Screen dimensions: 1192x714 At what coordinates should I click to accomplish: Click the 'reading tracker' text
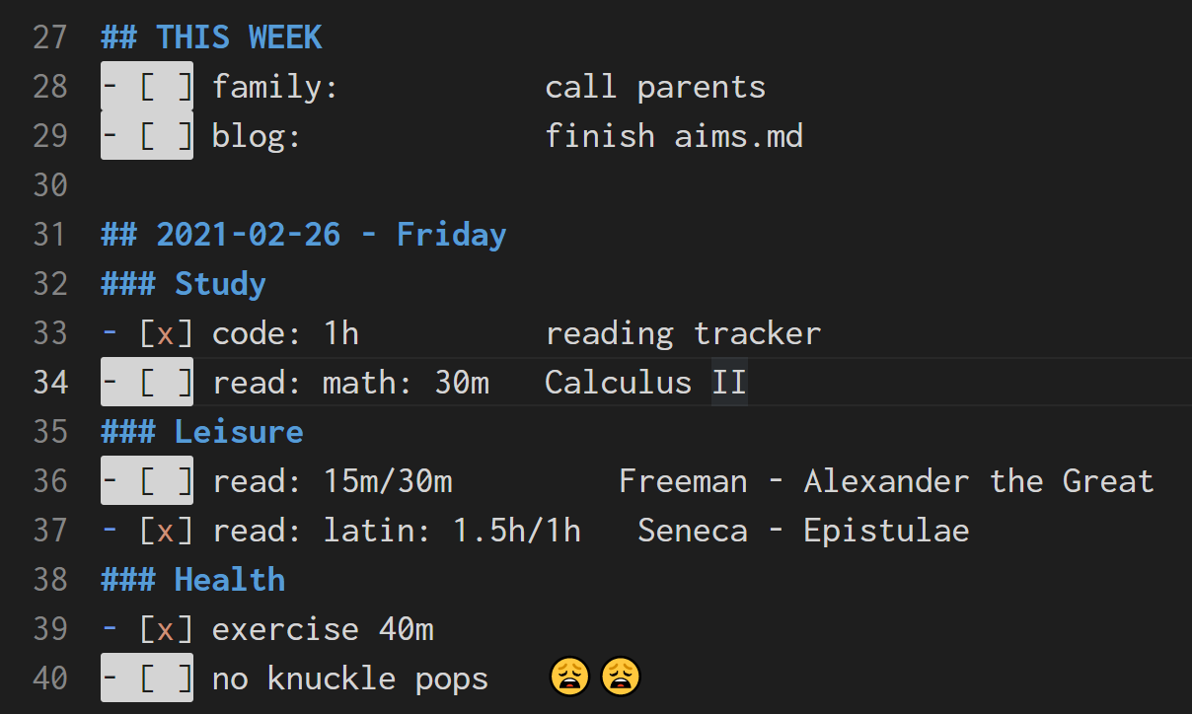683,333
